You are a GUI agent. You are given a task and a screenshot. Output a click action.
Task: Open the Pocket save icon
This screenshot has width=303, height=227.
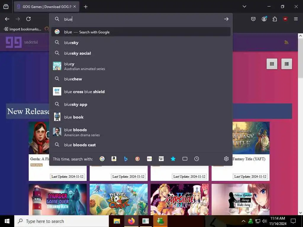coord(253,19)
